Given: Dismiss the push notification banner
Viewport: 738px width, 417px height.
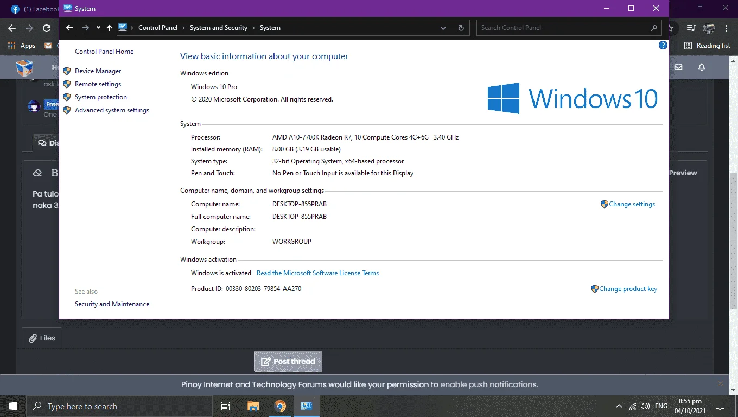Looking at the screenshot, I should pos(721,383).
